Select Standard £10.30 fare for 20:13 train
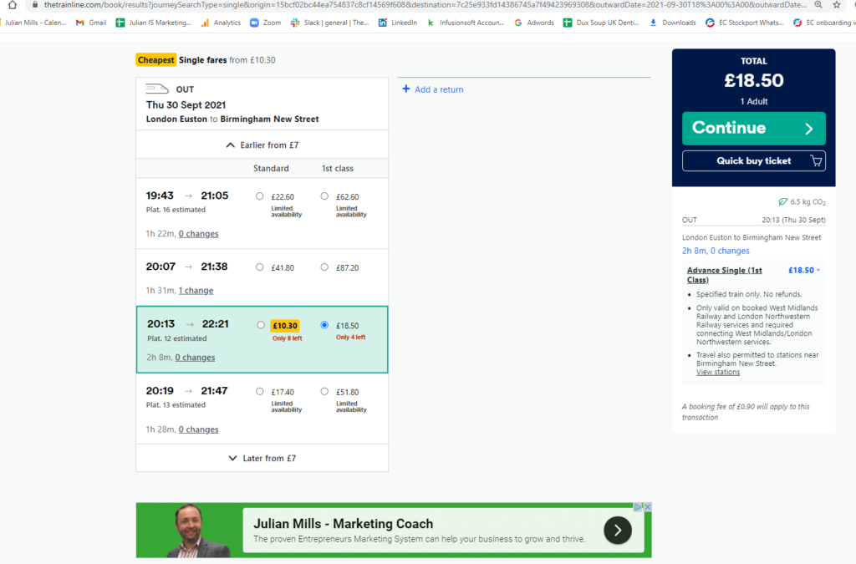 [x=261, y=325]
